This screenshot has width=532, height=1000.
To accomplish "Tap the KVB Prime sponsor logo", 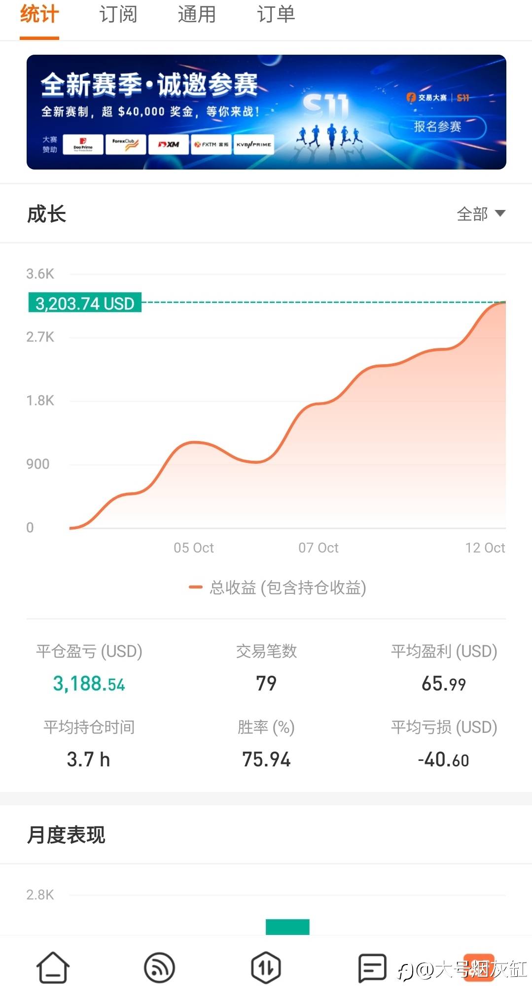I will (253, 144).
